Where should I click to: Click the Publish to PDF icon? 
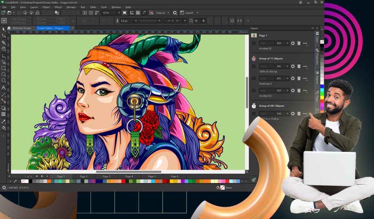pos(97,13)
